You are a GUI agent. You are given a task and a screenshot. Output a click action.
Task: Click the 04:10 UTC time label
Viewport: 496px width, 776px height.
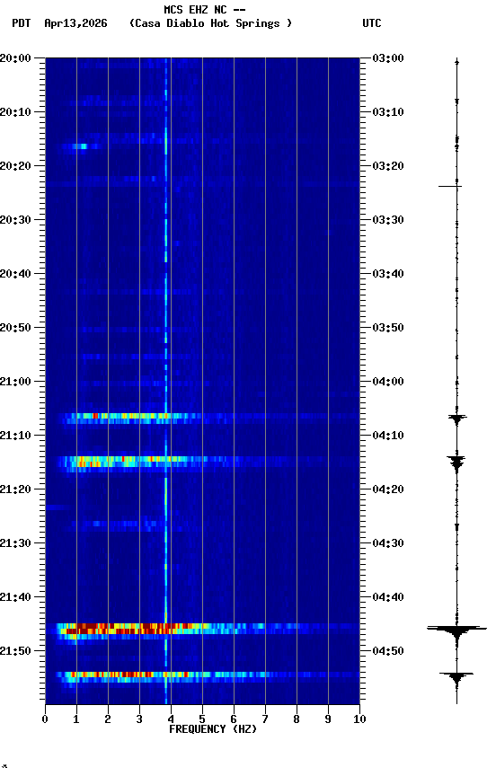pyautogui.click(x=388, y=436)
